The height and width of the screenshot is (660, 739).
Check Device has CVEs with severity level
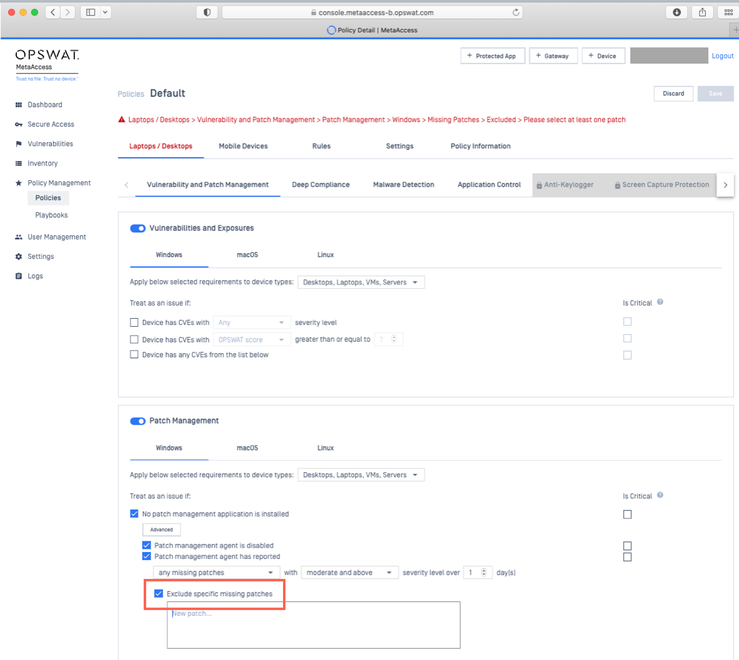click(x=134, y=323)
